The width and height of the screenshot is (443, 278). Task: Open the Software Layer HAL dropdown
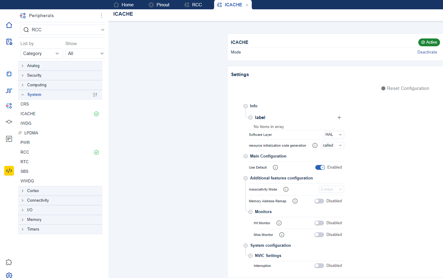334,135
